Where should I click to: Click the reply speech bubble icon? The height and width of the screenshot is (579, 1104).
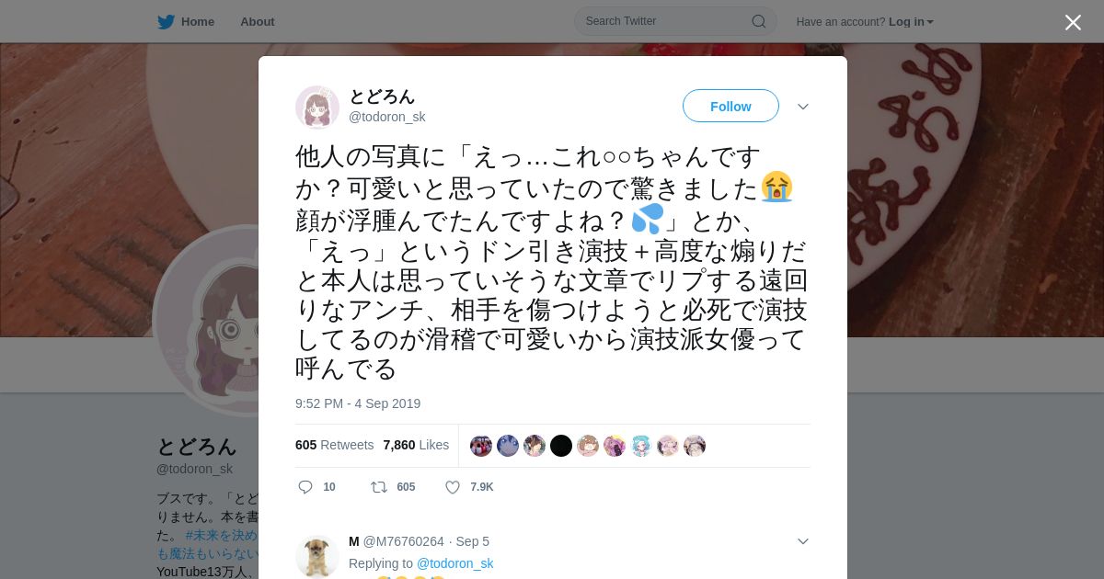tap(305, 487)
